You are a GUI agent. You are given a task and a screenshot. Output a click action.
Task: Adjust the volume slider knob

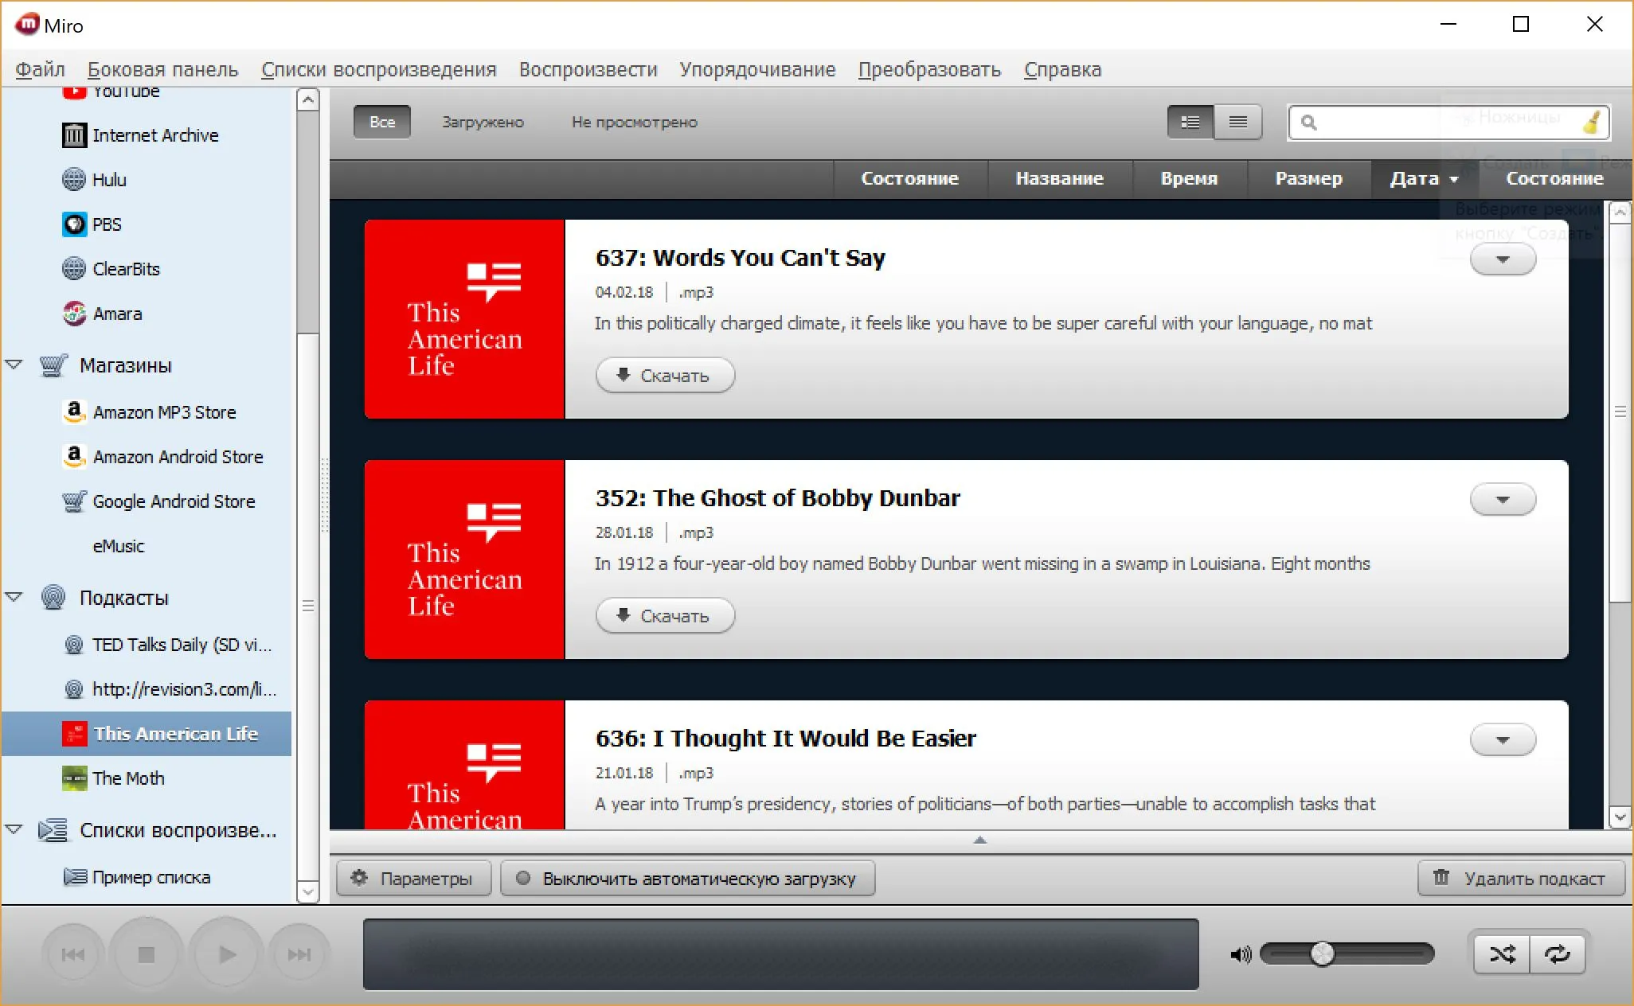point(1323,953)
